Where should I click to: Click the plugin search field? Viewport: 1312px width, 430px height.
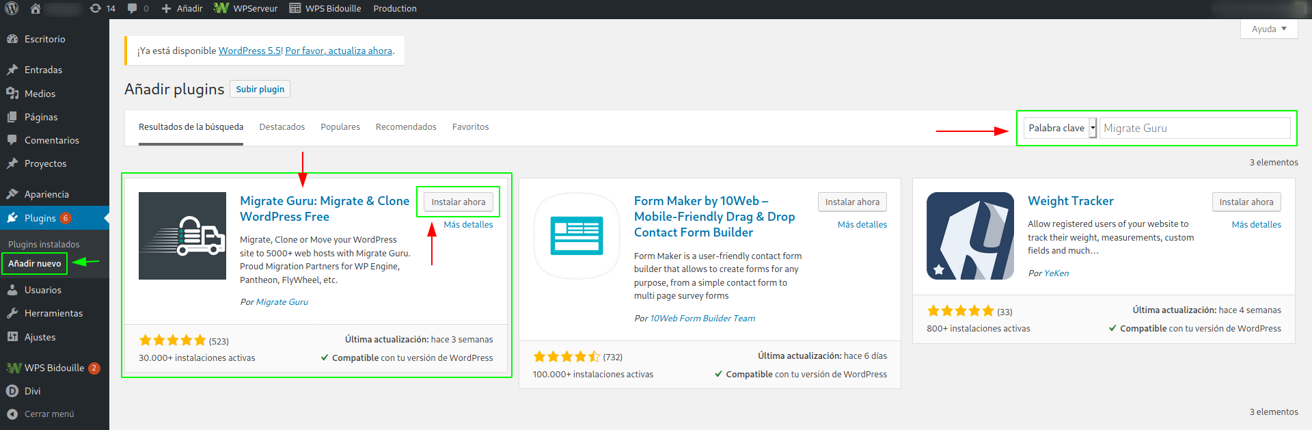tap(1194, 128)
